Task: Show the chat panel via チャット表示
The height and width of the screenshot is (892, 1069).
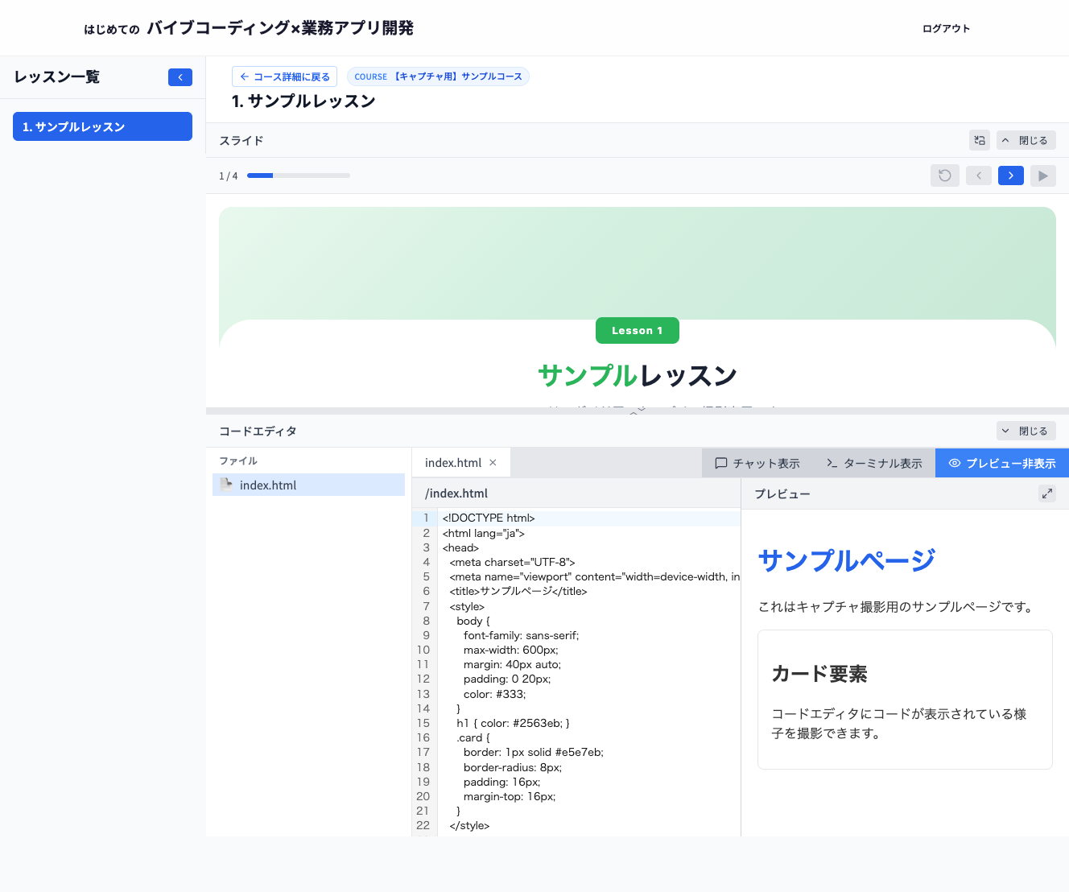Action: tap(756, 462)
